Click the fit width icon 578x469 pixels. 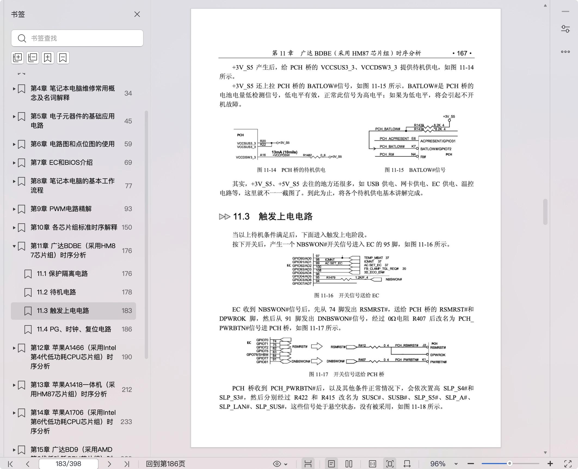[407, 464]
